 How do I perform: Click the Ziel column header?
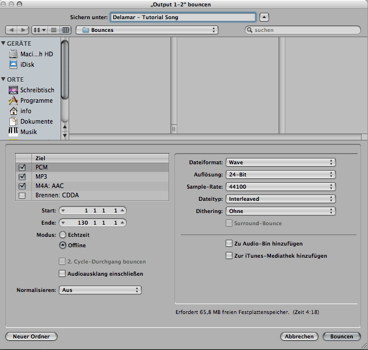tap(100, 158)
